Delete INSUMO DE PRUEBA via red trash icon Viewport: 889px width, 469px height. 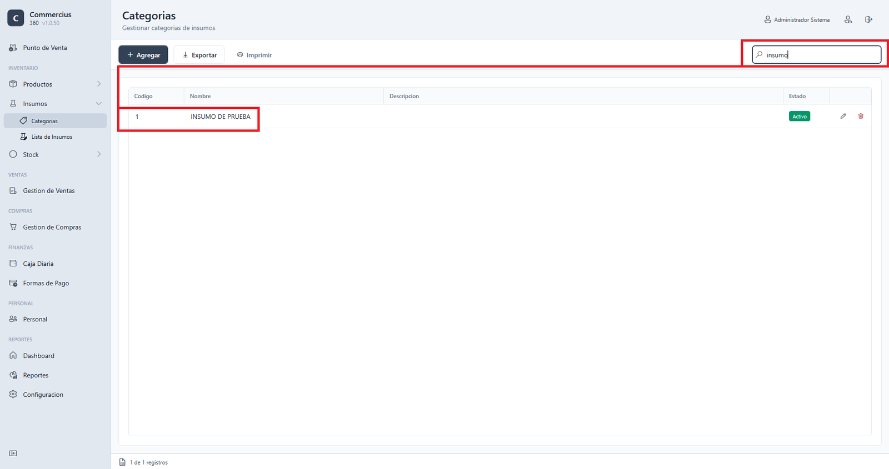pyautogui.click(x=861, y=116)
